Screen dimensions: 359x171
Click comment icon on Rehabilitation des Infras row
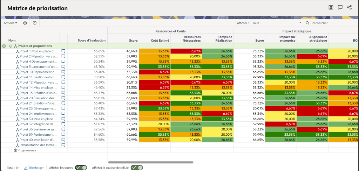(x=63, y=145)
